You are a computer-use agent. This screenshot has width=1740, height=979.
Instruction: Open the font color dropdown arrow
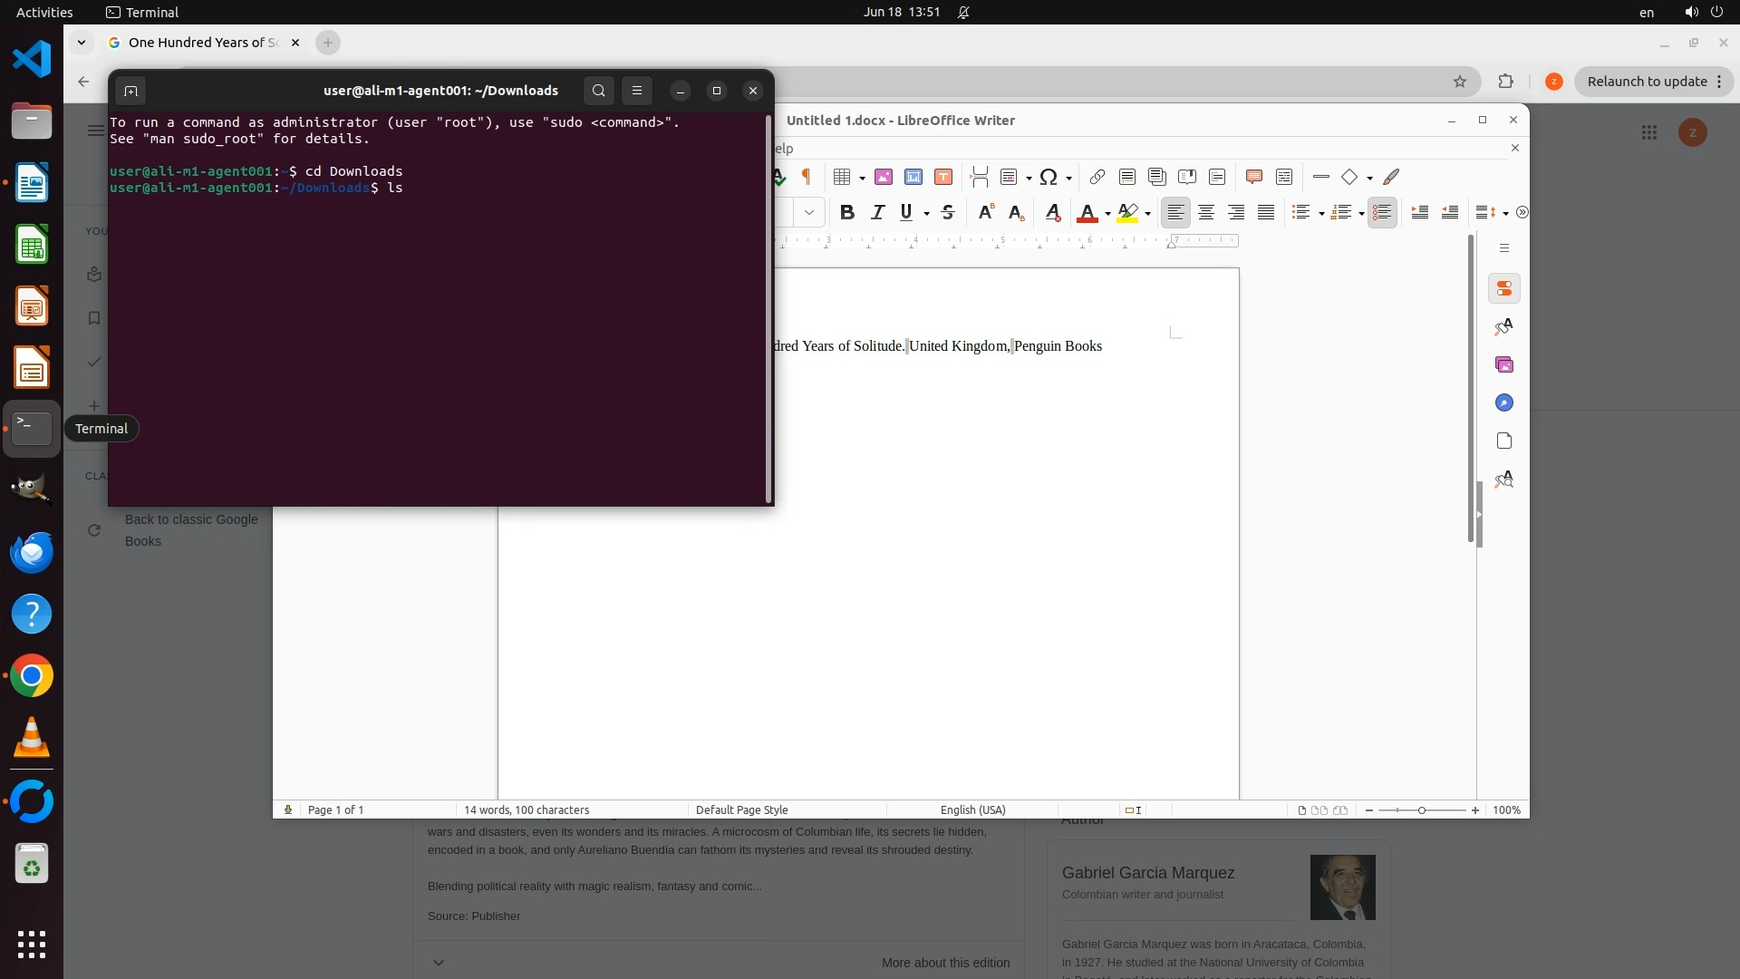click(x=1107, y=214)
